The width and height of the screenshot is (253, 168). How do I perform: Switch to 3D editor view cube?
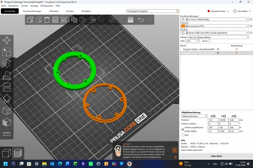[6, 153]
